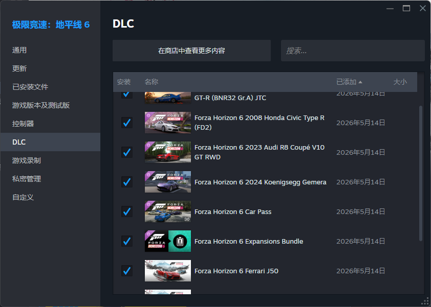Uncheck the Ferrari J50 DLC checkbox
The height and width of the screenshot is (307, 431).
[x=127, y=271]
